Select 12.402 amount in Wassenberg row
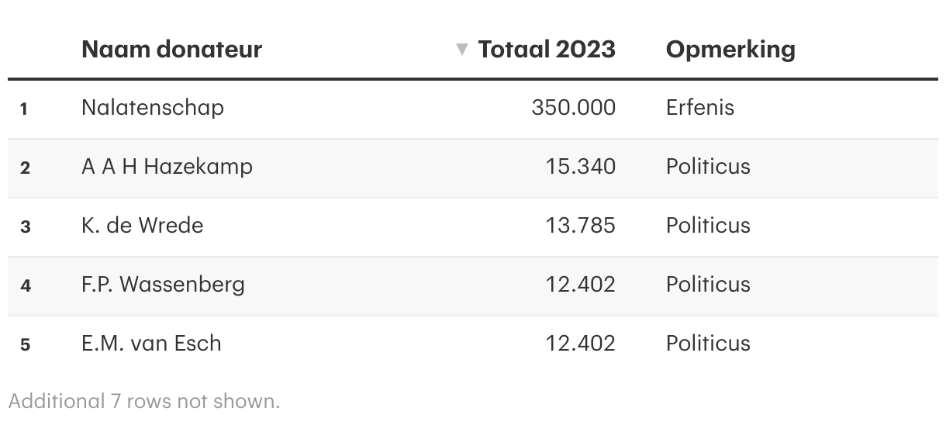Screen dimensions: 946x422 (580, 285)
